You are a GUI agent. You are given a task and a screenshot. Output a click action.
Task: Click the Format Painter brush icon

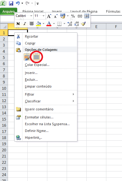click(83, 23)
